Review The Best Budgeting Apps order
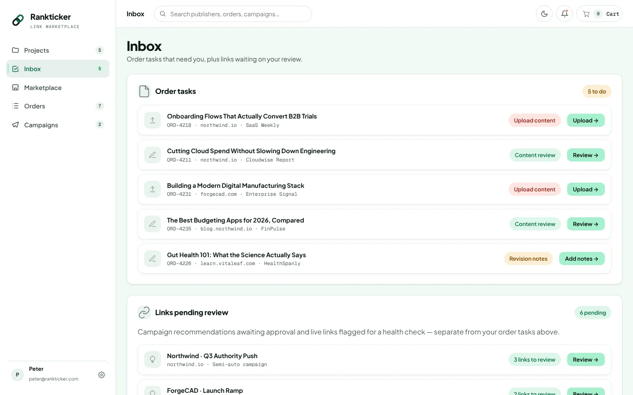The height and width of the screenshot is (395, 633). (586, 224)
